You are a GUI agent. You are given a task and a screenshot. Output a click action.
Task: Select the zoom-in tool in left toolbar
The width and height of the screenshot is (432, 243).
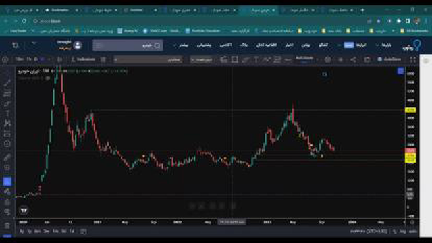[x=7, y=167]
